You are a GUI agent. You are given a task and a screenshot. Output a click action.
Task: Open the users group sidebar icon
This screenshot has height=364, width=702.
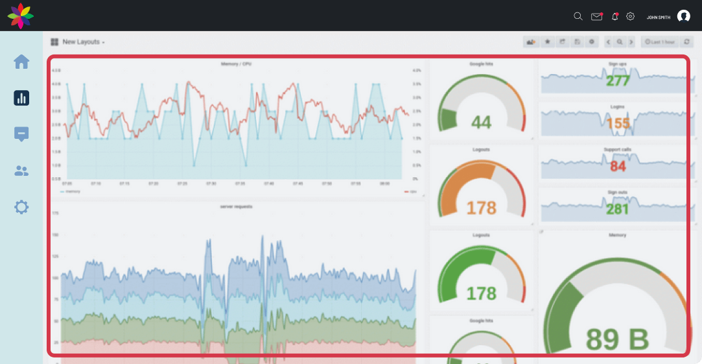click(21, 171)
